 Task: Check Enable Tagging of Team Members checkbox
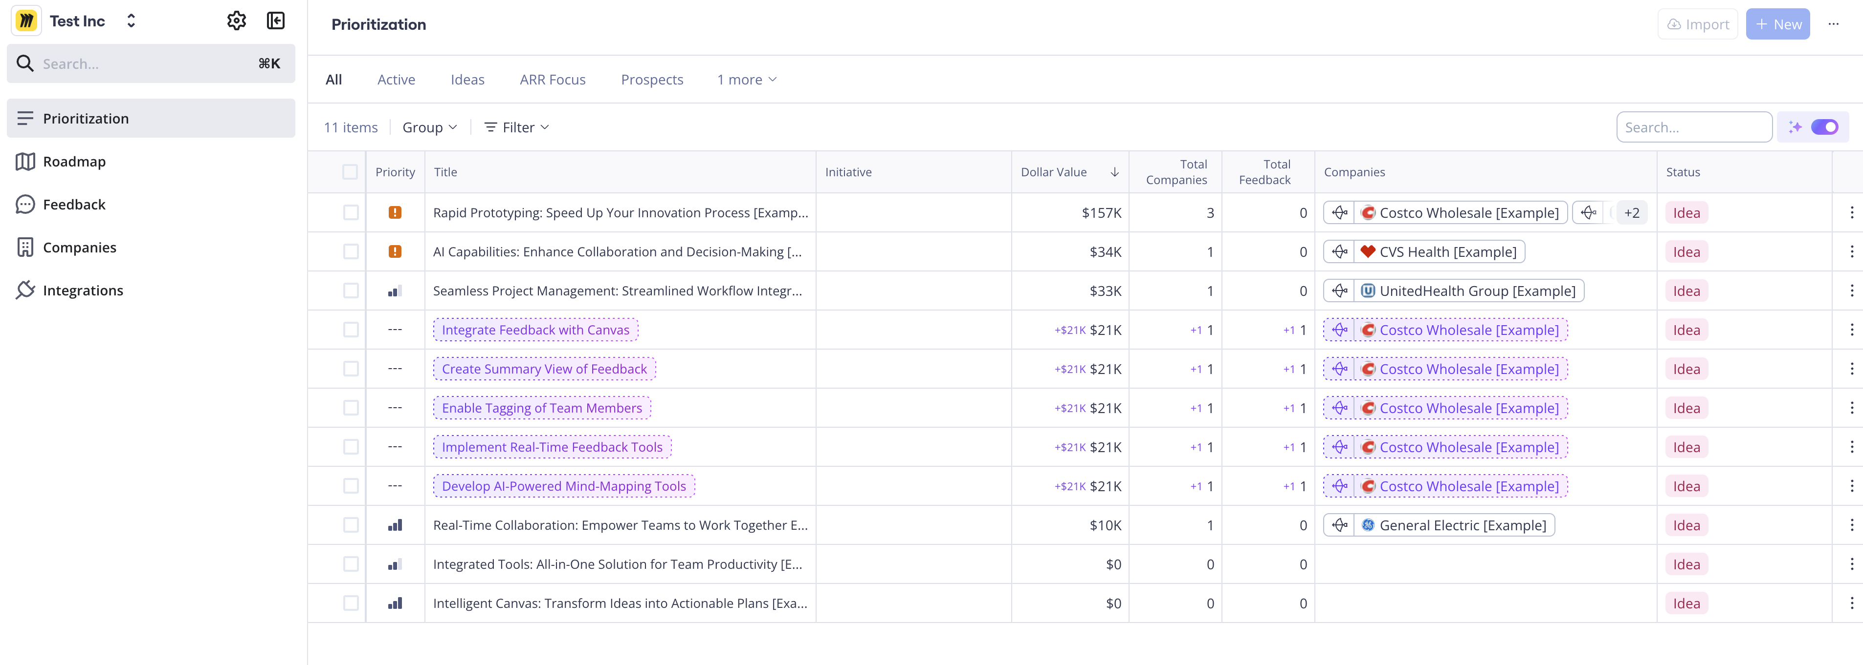click(x=351, y=408)
